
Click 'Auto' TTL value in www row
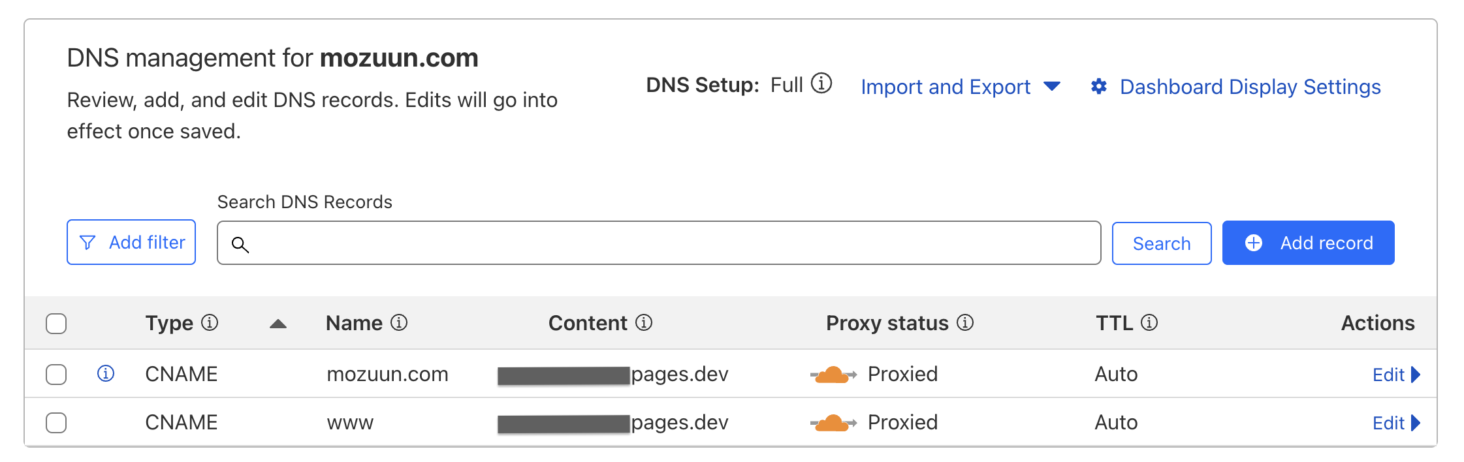1116,422
